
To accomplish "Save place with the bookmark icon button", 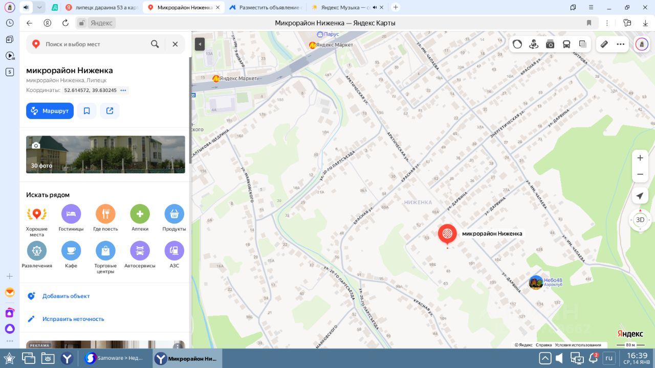I will [87, 111].
